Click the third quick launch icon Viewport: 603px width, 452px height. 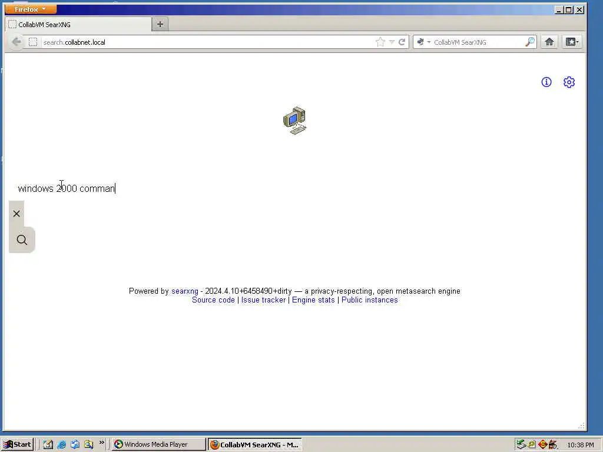(75, 444)
